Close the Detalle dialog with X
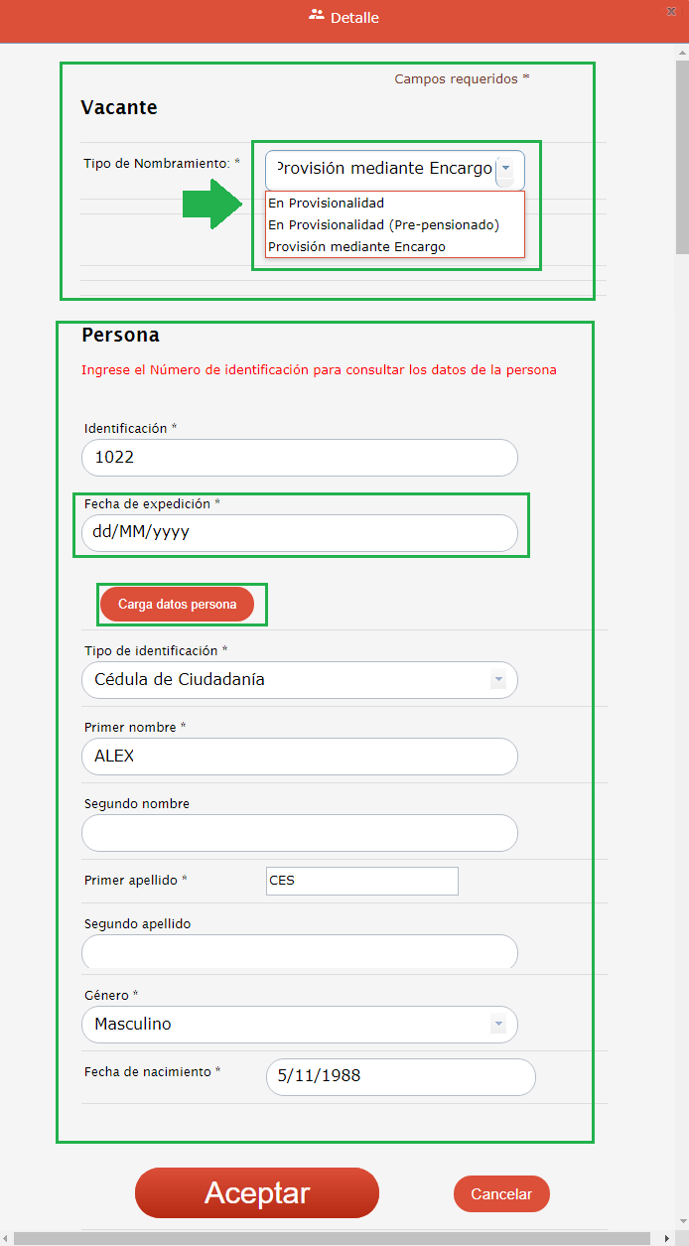 click(x=672, y=11)
